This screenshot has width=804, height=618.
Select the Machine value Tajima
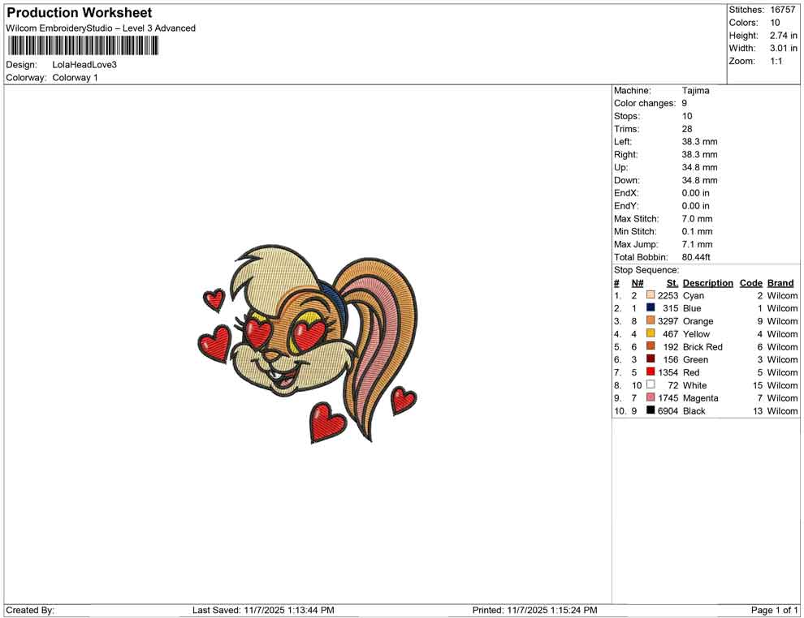[x=695, y=91]
